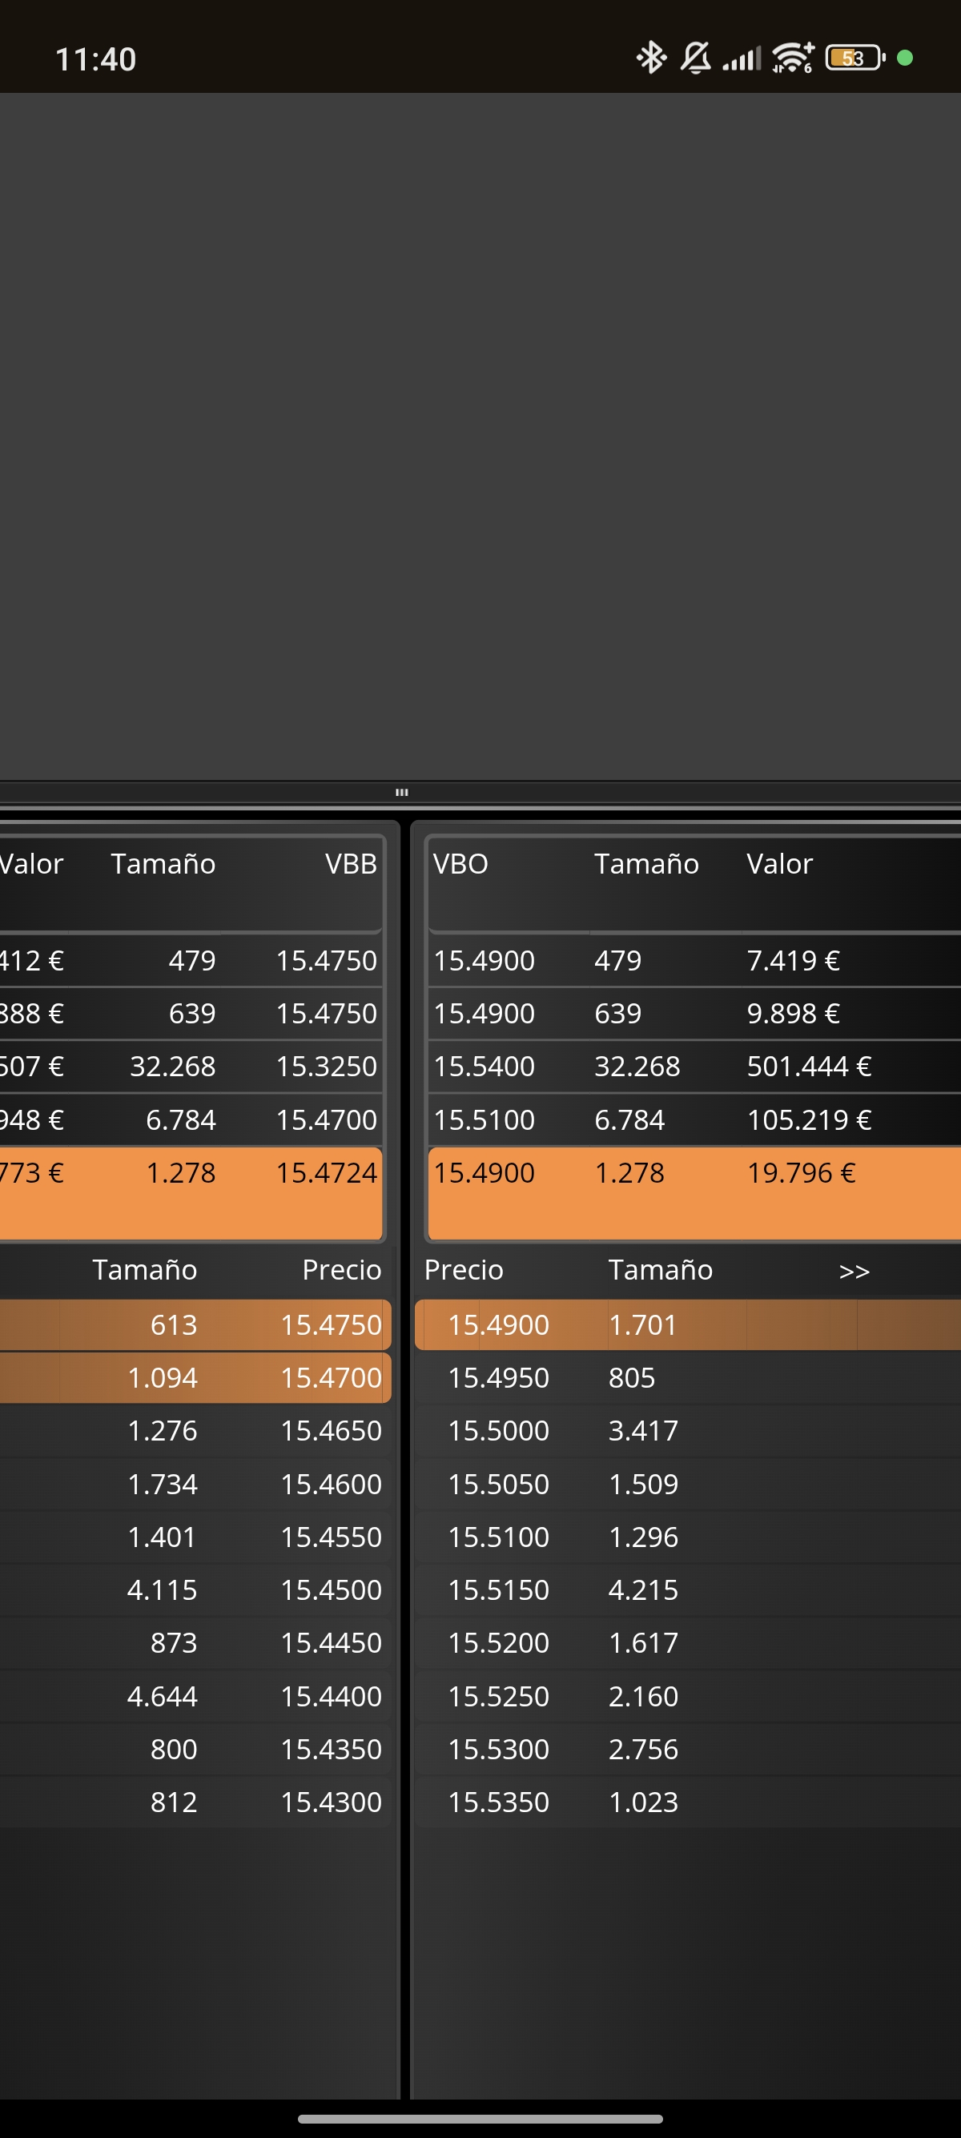Viewport: 961px width, 2138px height.
Task: Choose the best ask price 15.4900 with 1.701
Action: (688, 1324)
